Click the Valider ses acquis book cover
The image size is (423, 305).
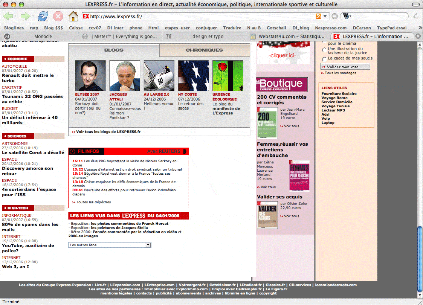coord(267,215)
